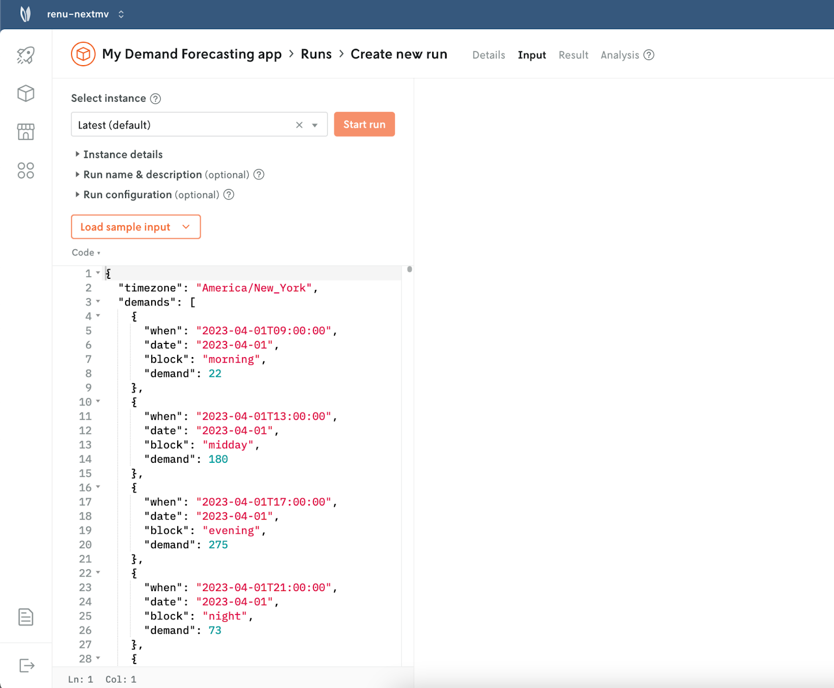Viewport: 834px width, 688px height.
Task: Collapse the object fold at line 22
Action: tap(98, 572)
